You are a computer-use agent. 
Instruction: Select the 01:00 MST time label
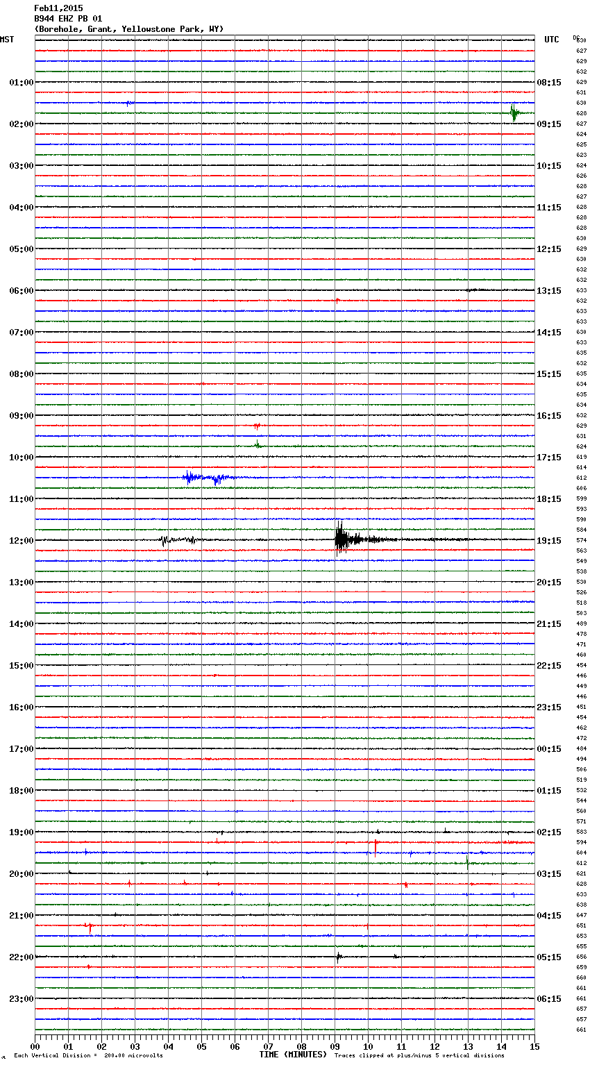(x=22, y=83)
